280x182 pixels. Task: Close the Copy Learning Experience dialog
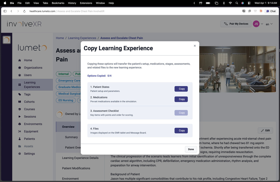(195, 46)
